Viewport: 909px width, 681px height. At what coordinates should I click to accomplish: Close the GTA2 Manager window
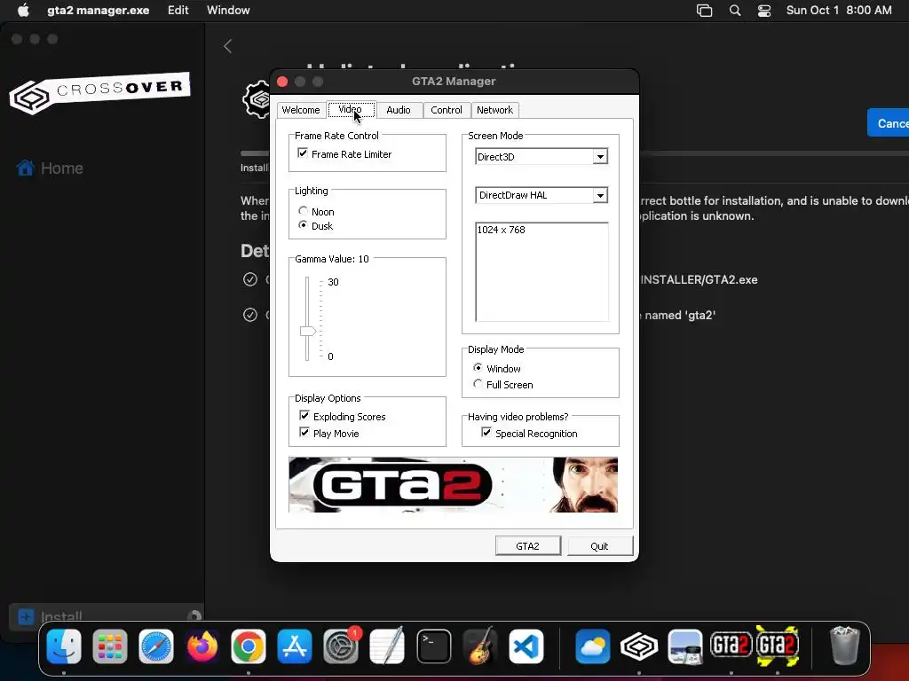pyautogui.click(x=282, y=82)
